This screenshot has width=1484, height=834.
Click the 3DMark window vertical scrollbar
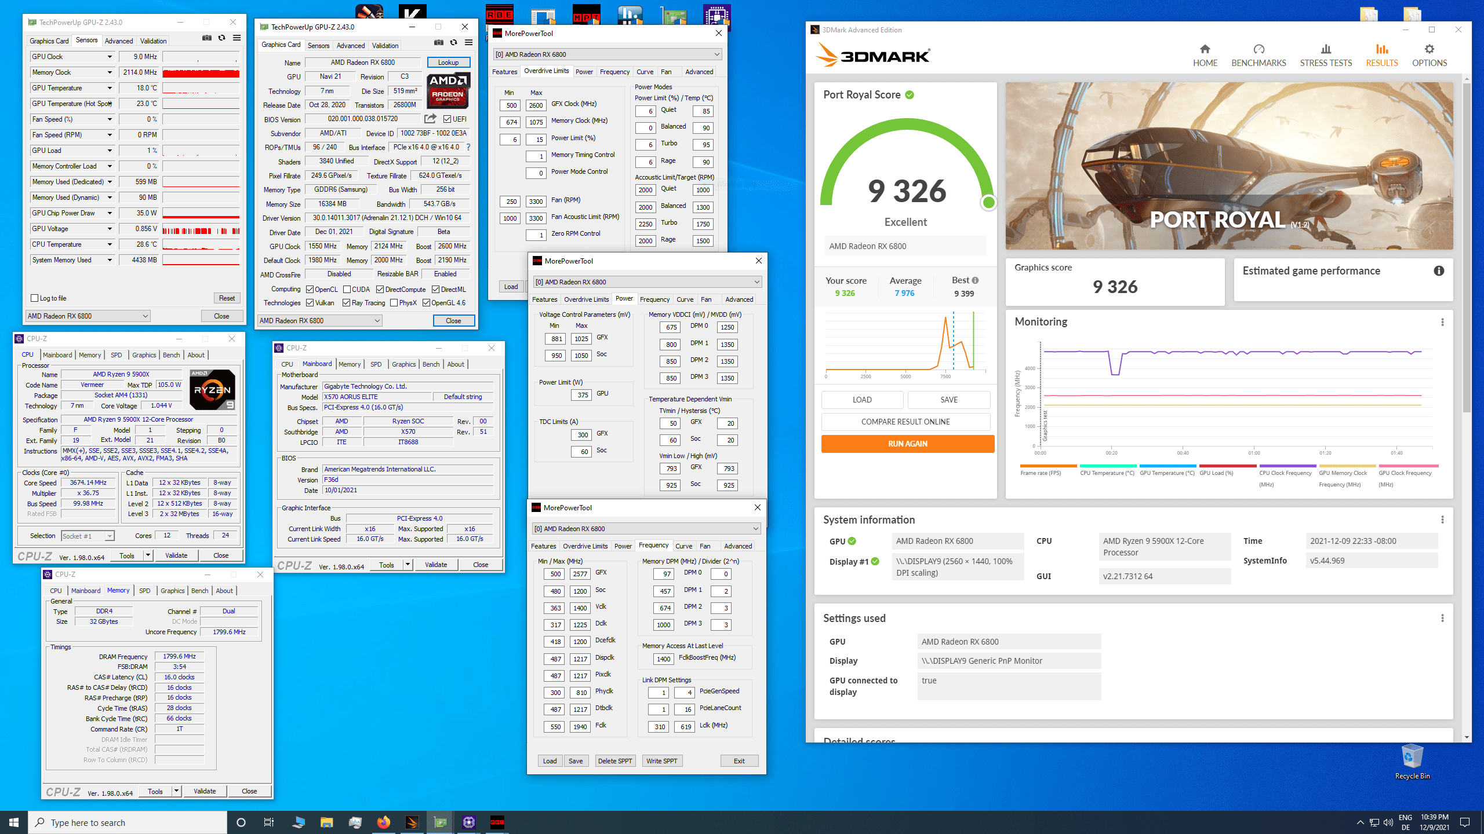[1467, 247]
